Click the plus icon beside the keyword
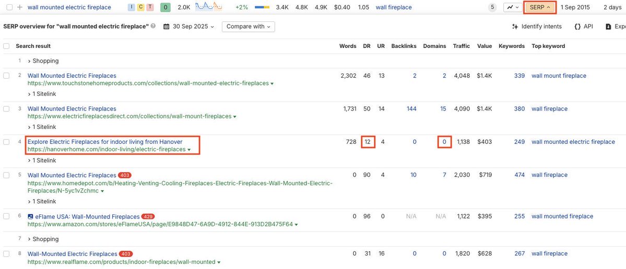626x269 pixels. [x=19, y=7]
